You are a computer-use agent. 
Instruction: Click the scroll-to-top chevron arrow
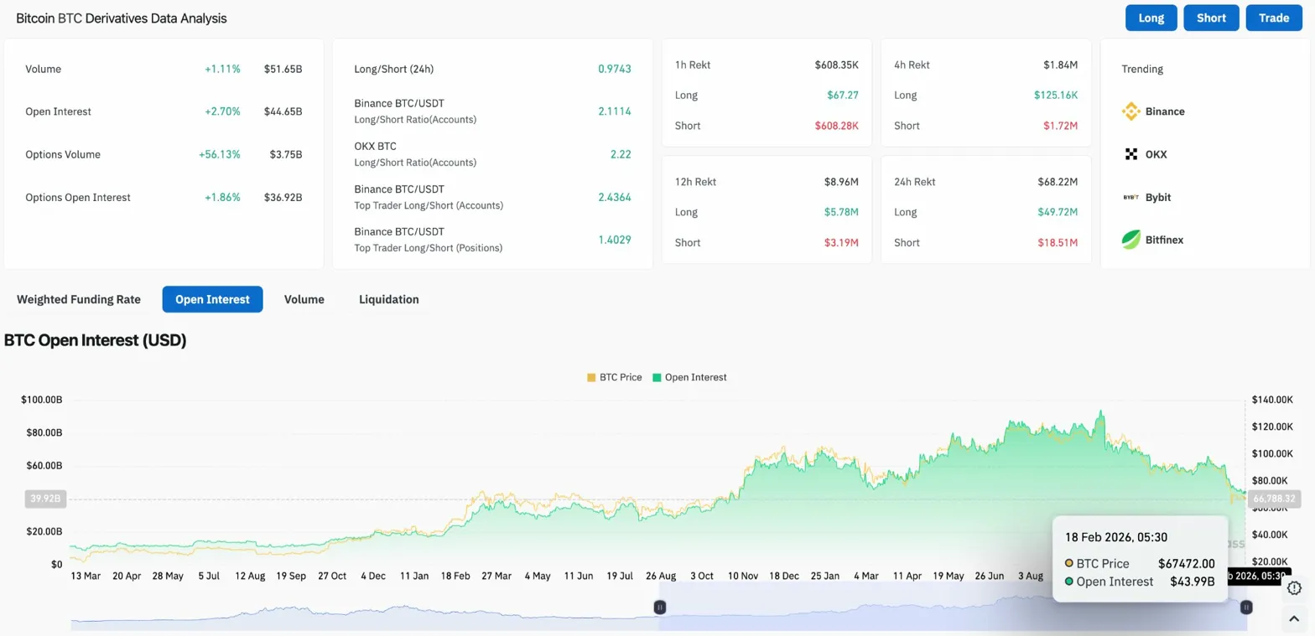[x=1294, y=618]
